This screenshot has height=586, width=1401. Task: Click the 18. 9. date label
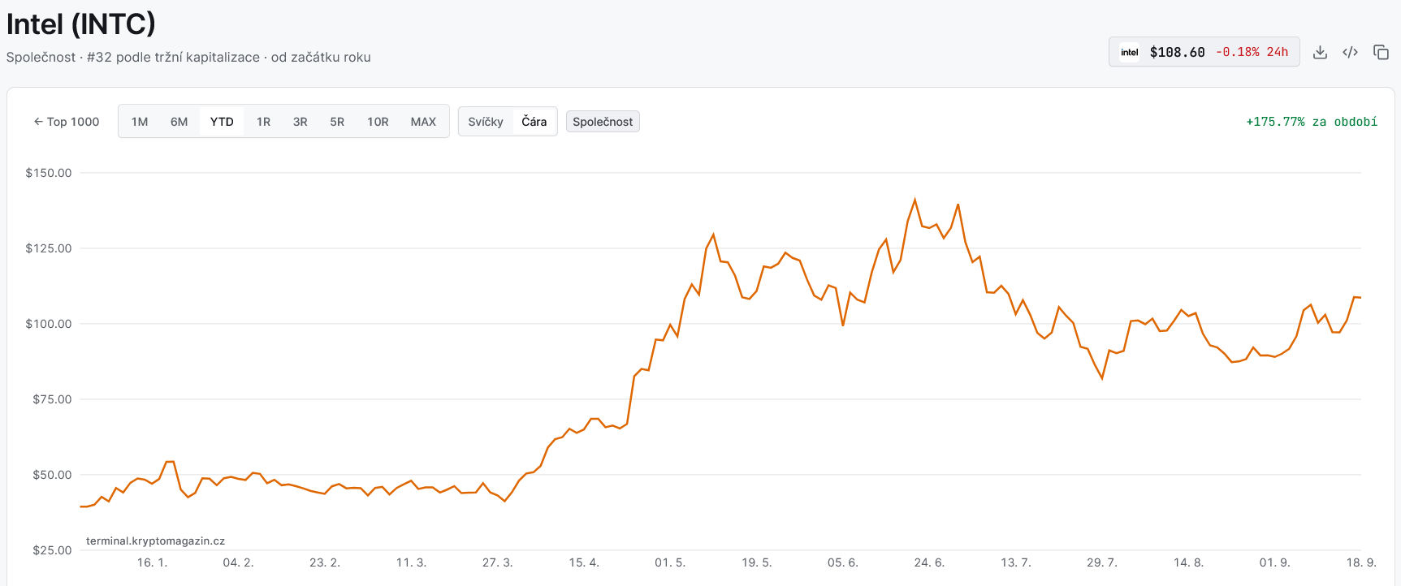pyautogui.click(x=1361, y=562)
